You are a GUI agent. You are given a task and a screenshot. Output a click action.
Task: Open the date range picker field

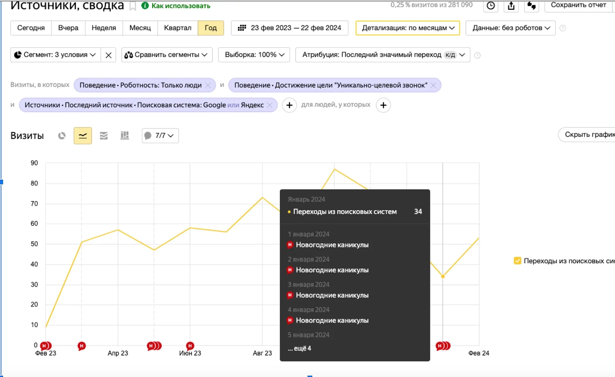coord(290,28)
